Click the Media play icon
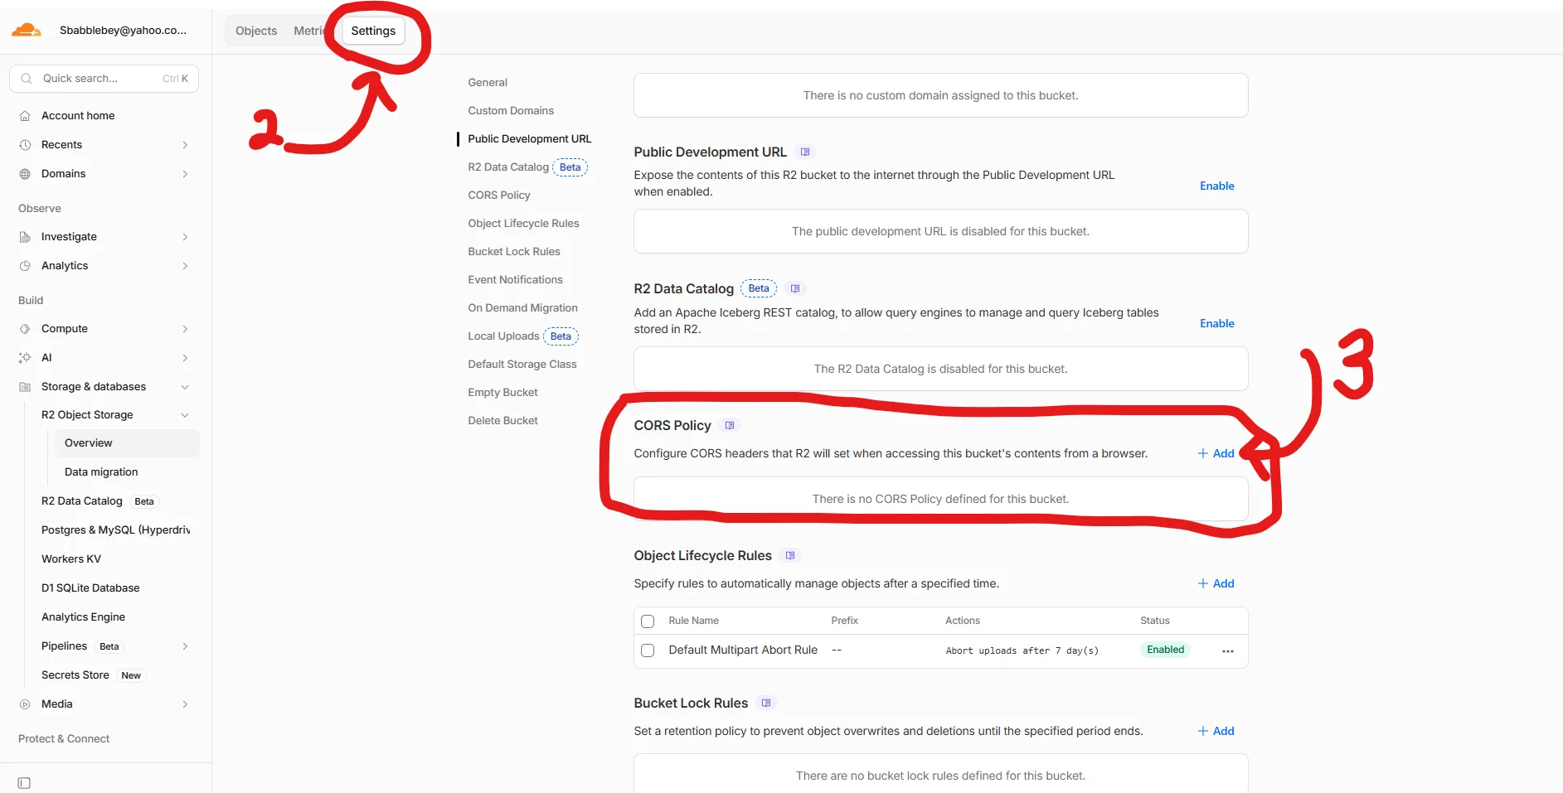The height and width of the screenshot is (793, 1563). tap(25, 704)
